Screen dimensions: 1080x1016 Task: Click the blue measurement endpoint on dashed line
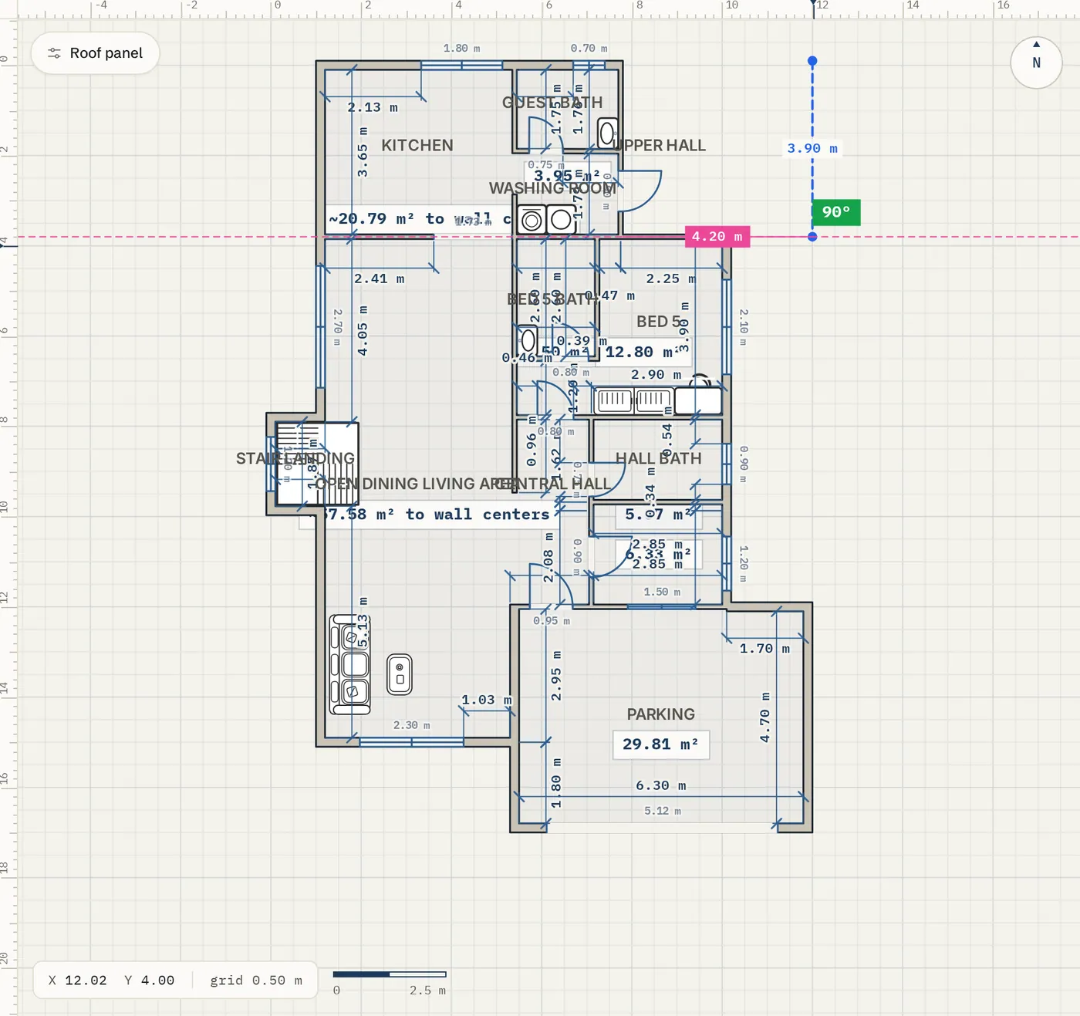tap(812, 237)
